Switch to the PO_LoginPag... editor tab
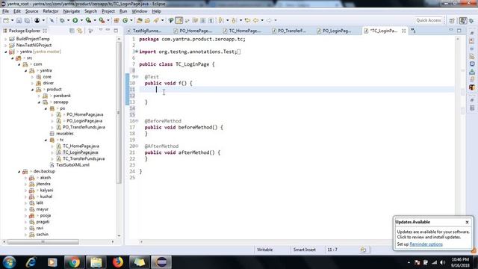478x269 pixels. coord(337,31)
